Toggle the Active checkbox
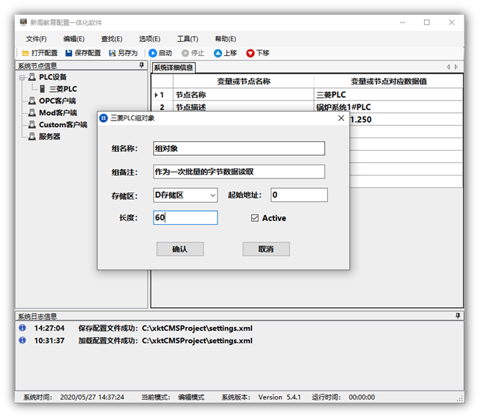480x418 pixels. click(254, 218)
